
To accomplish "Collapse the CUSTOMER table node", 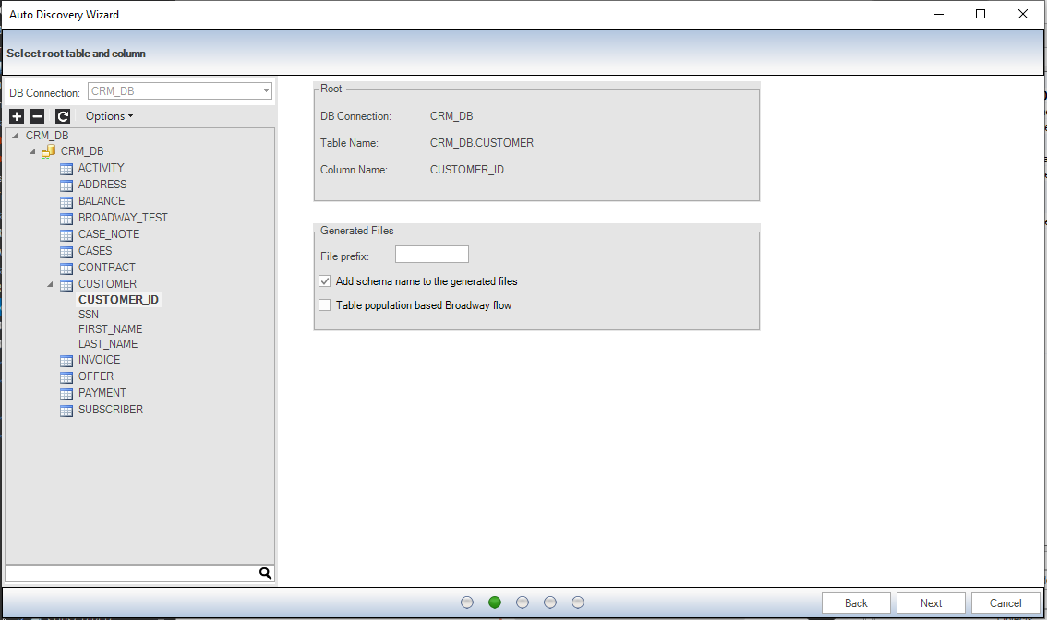I will (50, 285).
